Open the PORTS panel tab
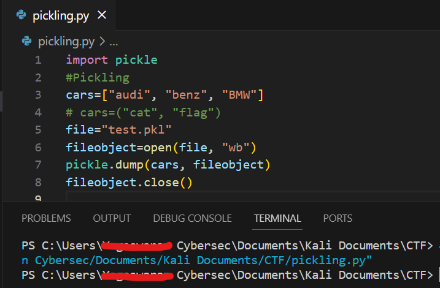440x288 pixels. [338, 218]
